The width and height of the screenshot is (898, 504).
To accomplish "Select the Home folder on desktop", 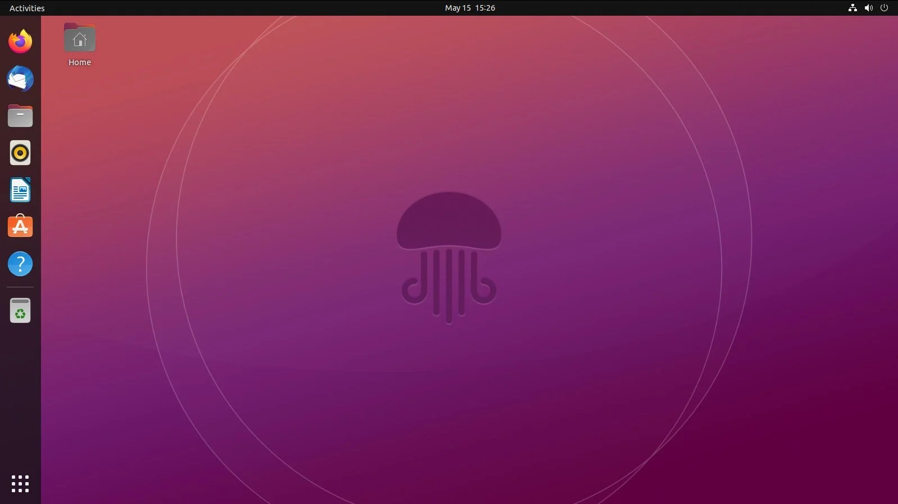I will point(79,45).
